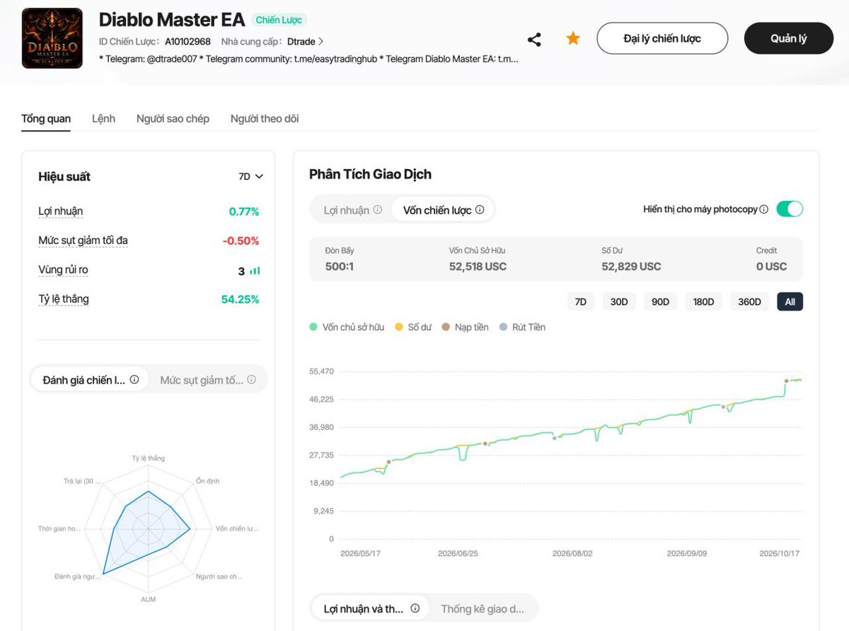The height and width of the screenshot is (631, 849).
Task: Click Ổn định radar axis label
Action: coord(207,481)
